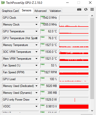Click the 1927 RPM fan speed value
96x115 pixels.
click(x=49, y=72)
